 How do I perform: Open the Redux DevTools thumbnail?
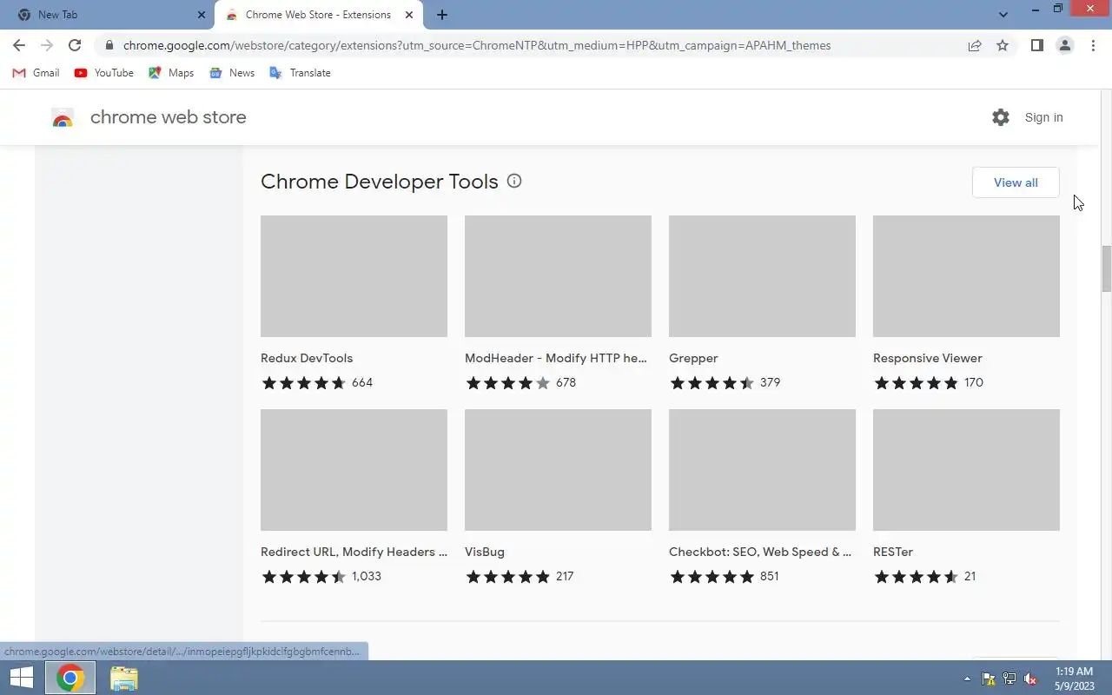[354, 276]
